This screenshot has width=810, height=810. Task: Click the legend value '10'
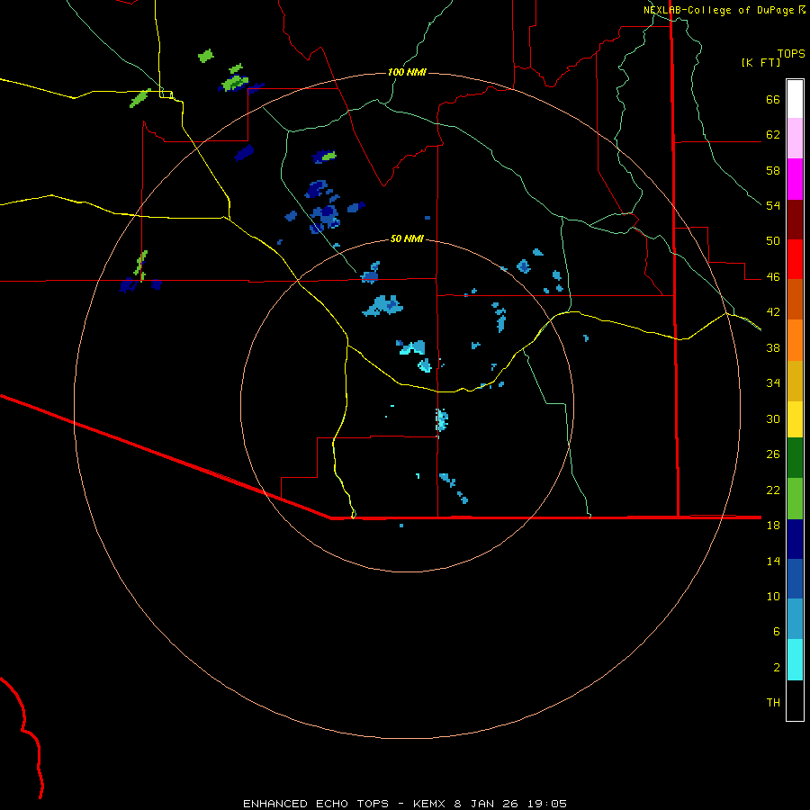point(773,596)
